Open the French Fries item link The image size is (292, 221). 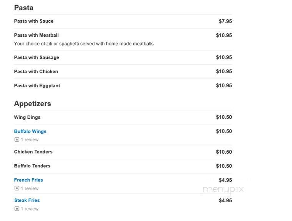[28, 180]
